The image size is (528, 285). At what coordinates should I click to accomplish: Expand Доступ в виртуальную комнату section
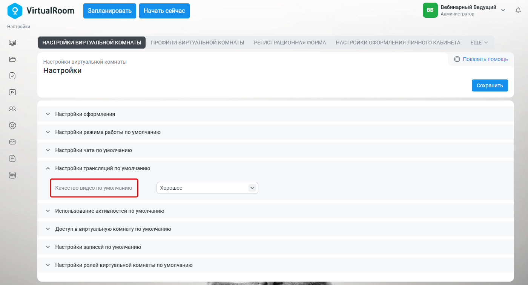click(275, 229)
